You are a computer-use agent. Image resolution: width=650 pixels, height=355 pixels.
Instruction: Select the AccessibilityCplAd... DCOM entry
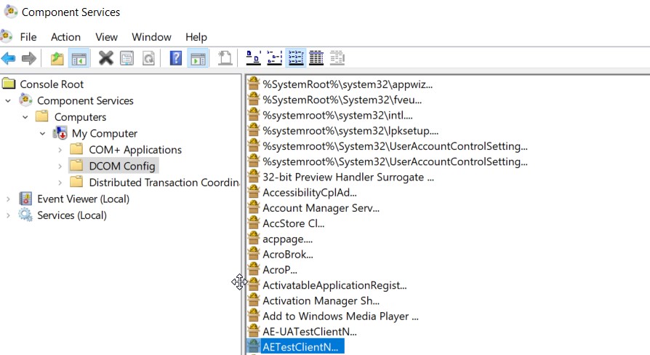point(309,192)
